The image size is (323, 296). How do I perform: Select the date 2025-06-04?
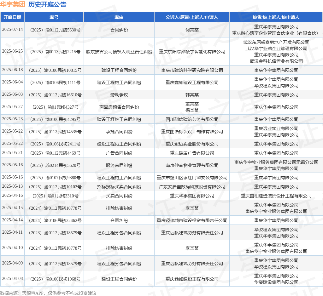12,82
